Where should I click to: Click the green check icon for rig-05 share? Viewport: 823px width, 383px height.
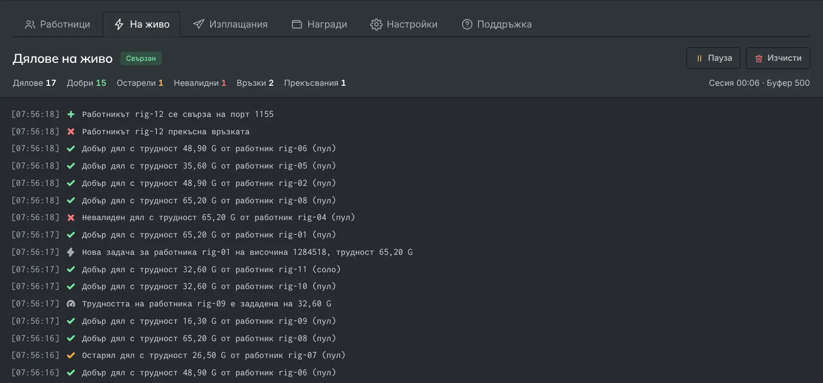click(x=71, y=166)
